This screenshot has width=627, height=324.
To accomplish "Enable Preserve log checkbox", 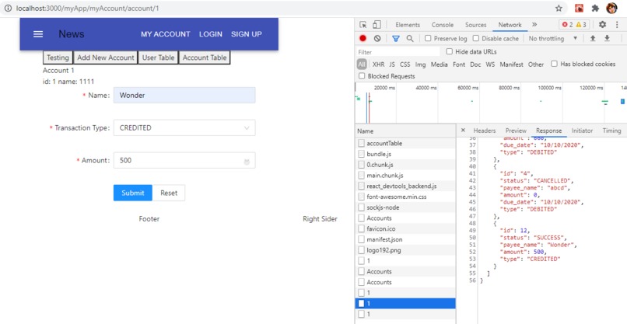I will (x=428, y=38).
